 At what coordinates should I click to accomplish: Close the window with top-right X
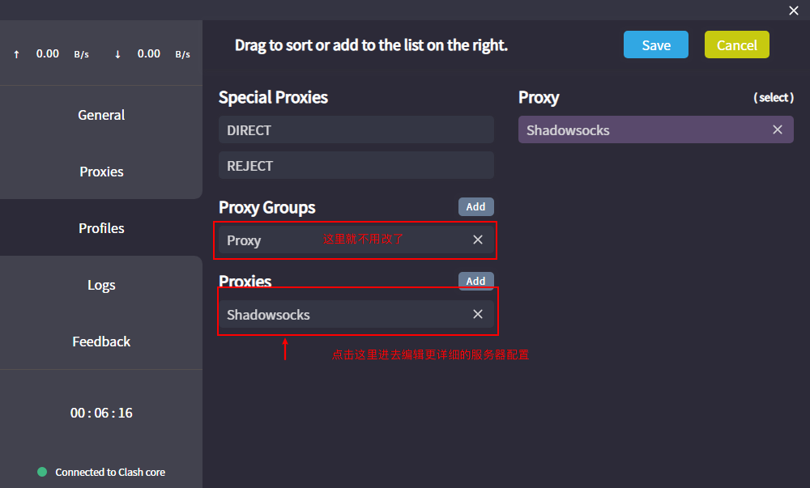793,11
